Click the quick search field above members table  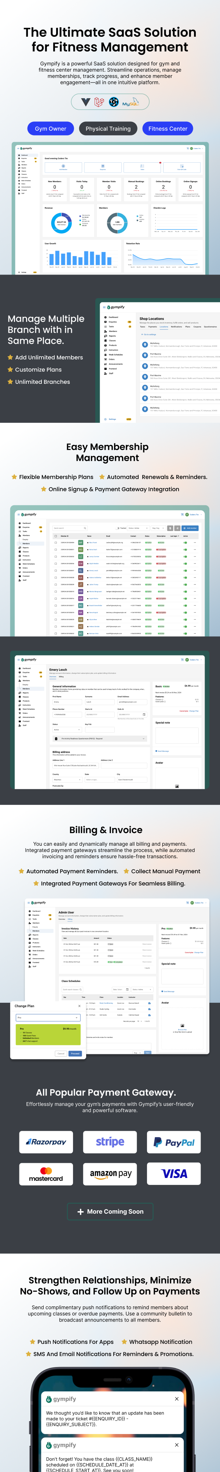click(x=70, y=528)
